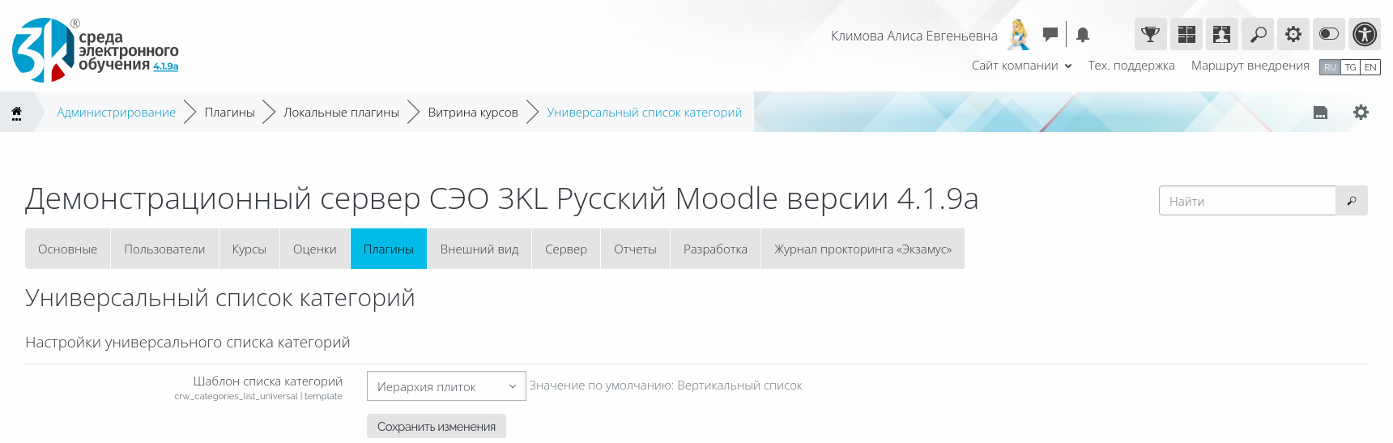Open the Шаблон списка категорий dropdown
This screenshot has width=1393, height=443.
(x=446, y=386)
